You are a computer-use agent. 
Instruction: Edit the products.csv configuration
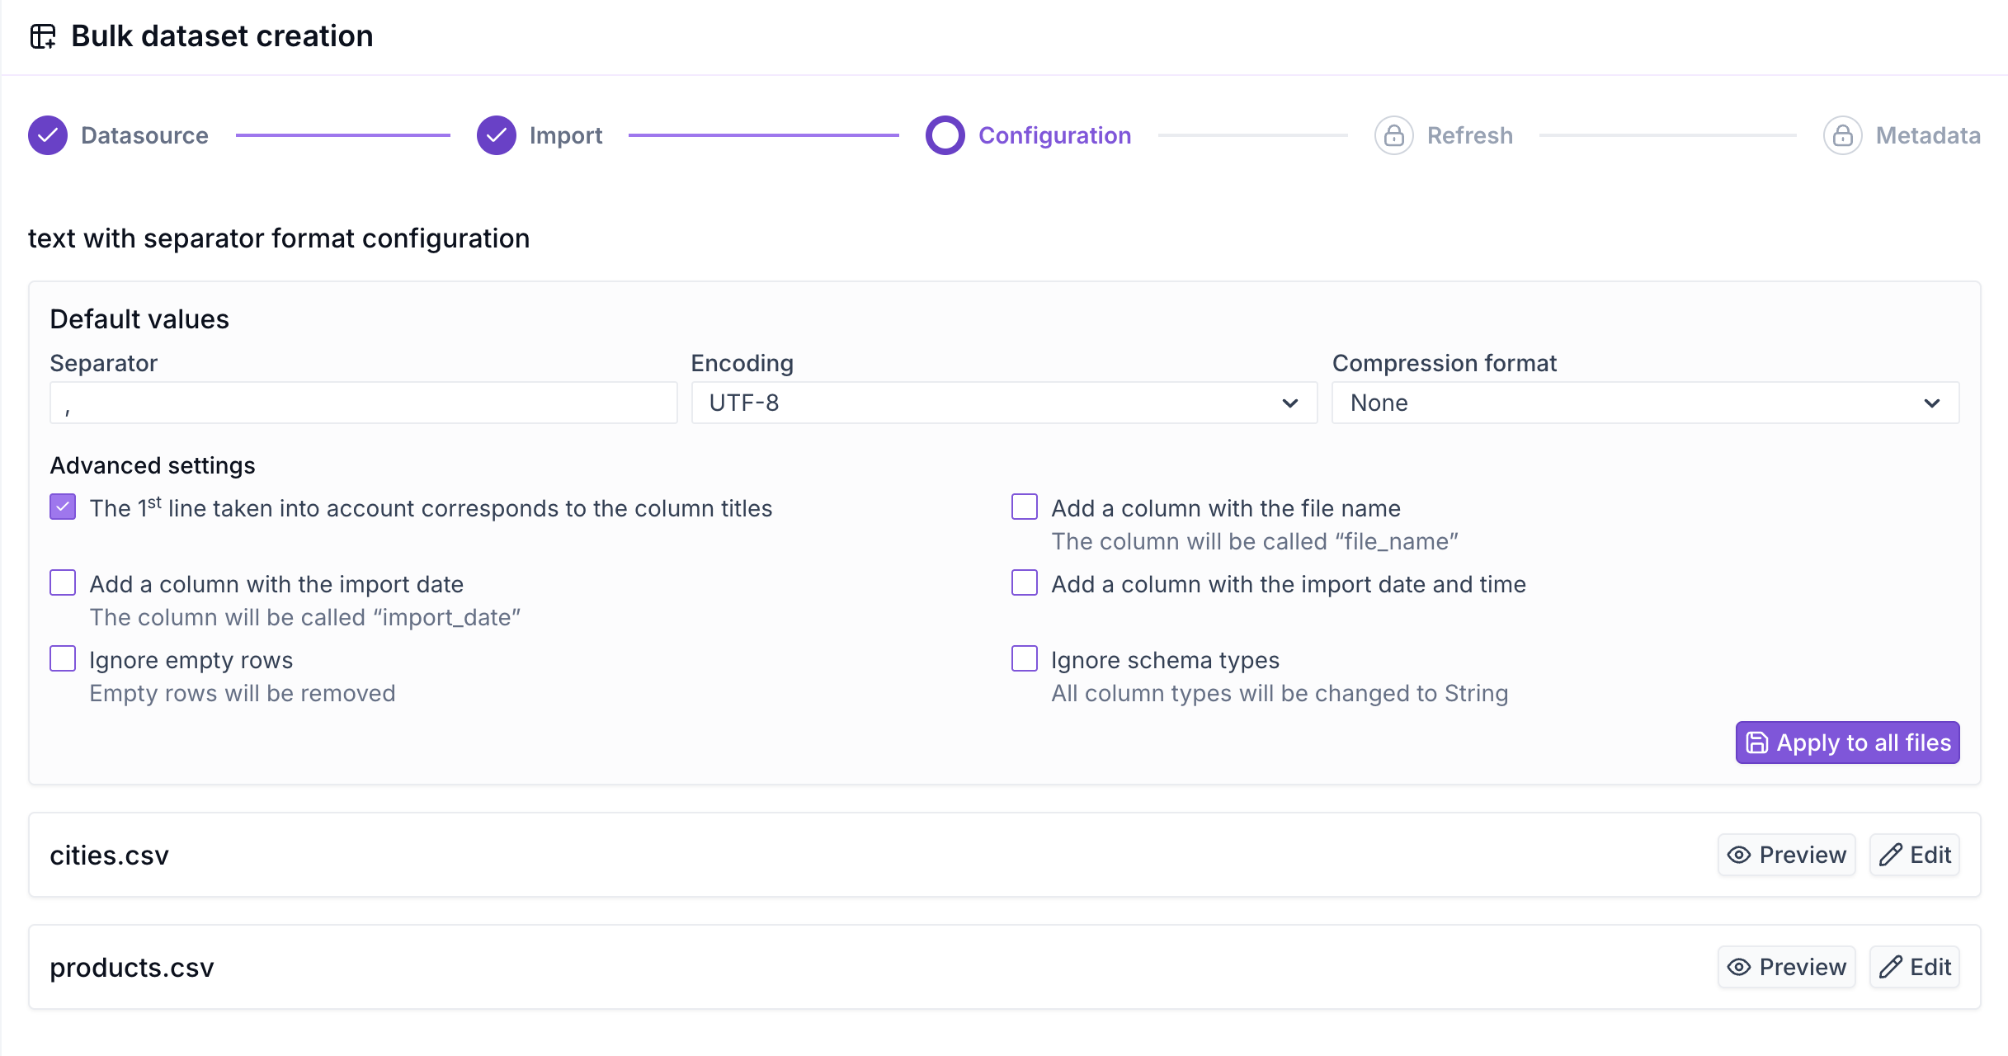coord(1915,967)
